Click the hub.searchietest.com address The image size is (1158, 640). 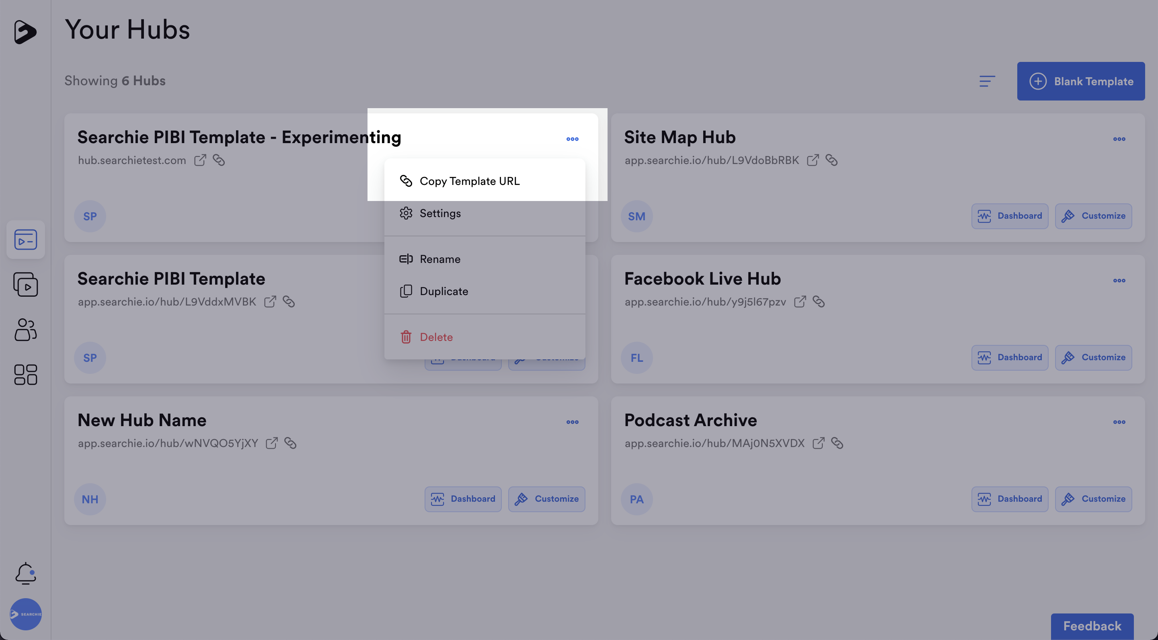click(x=132, y=160)
